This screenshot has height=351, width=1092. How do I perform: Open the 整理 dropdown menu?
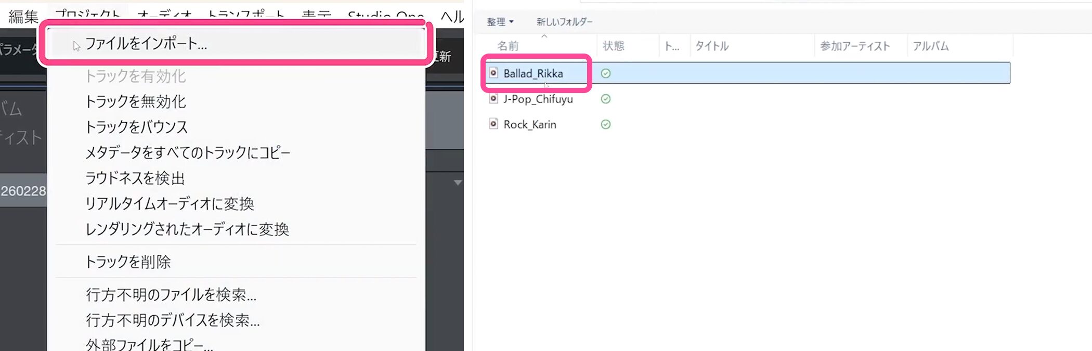[500, 22]
